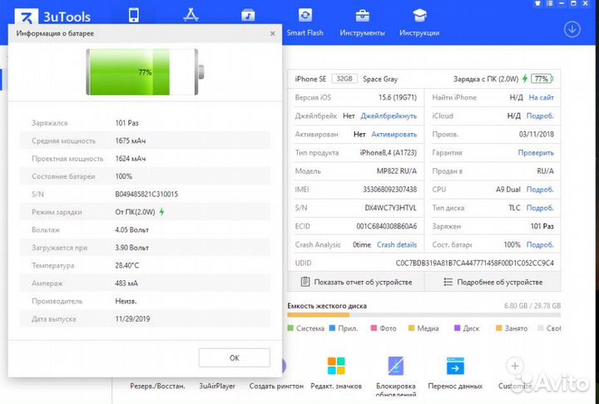The image size is (599, 404).
Task: Show device report via Показать отчет об устройстве
Action: [x=356, y=282]
